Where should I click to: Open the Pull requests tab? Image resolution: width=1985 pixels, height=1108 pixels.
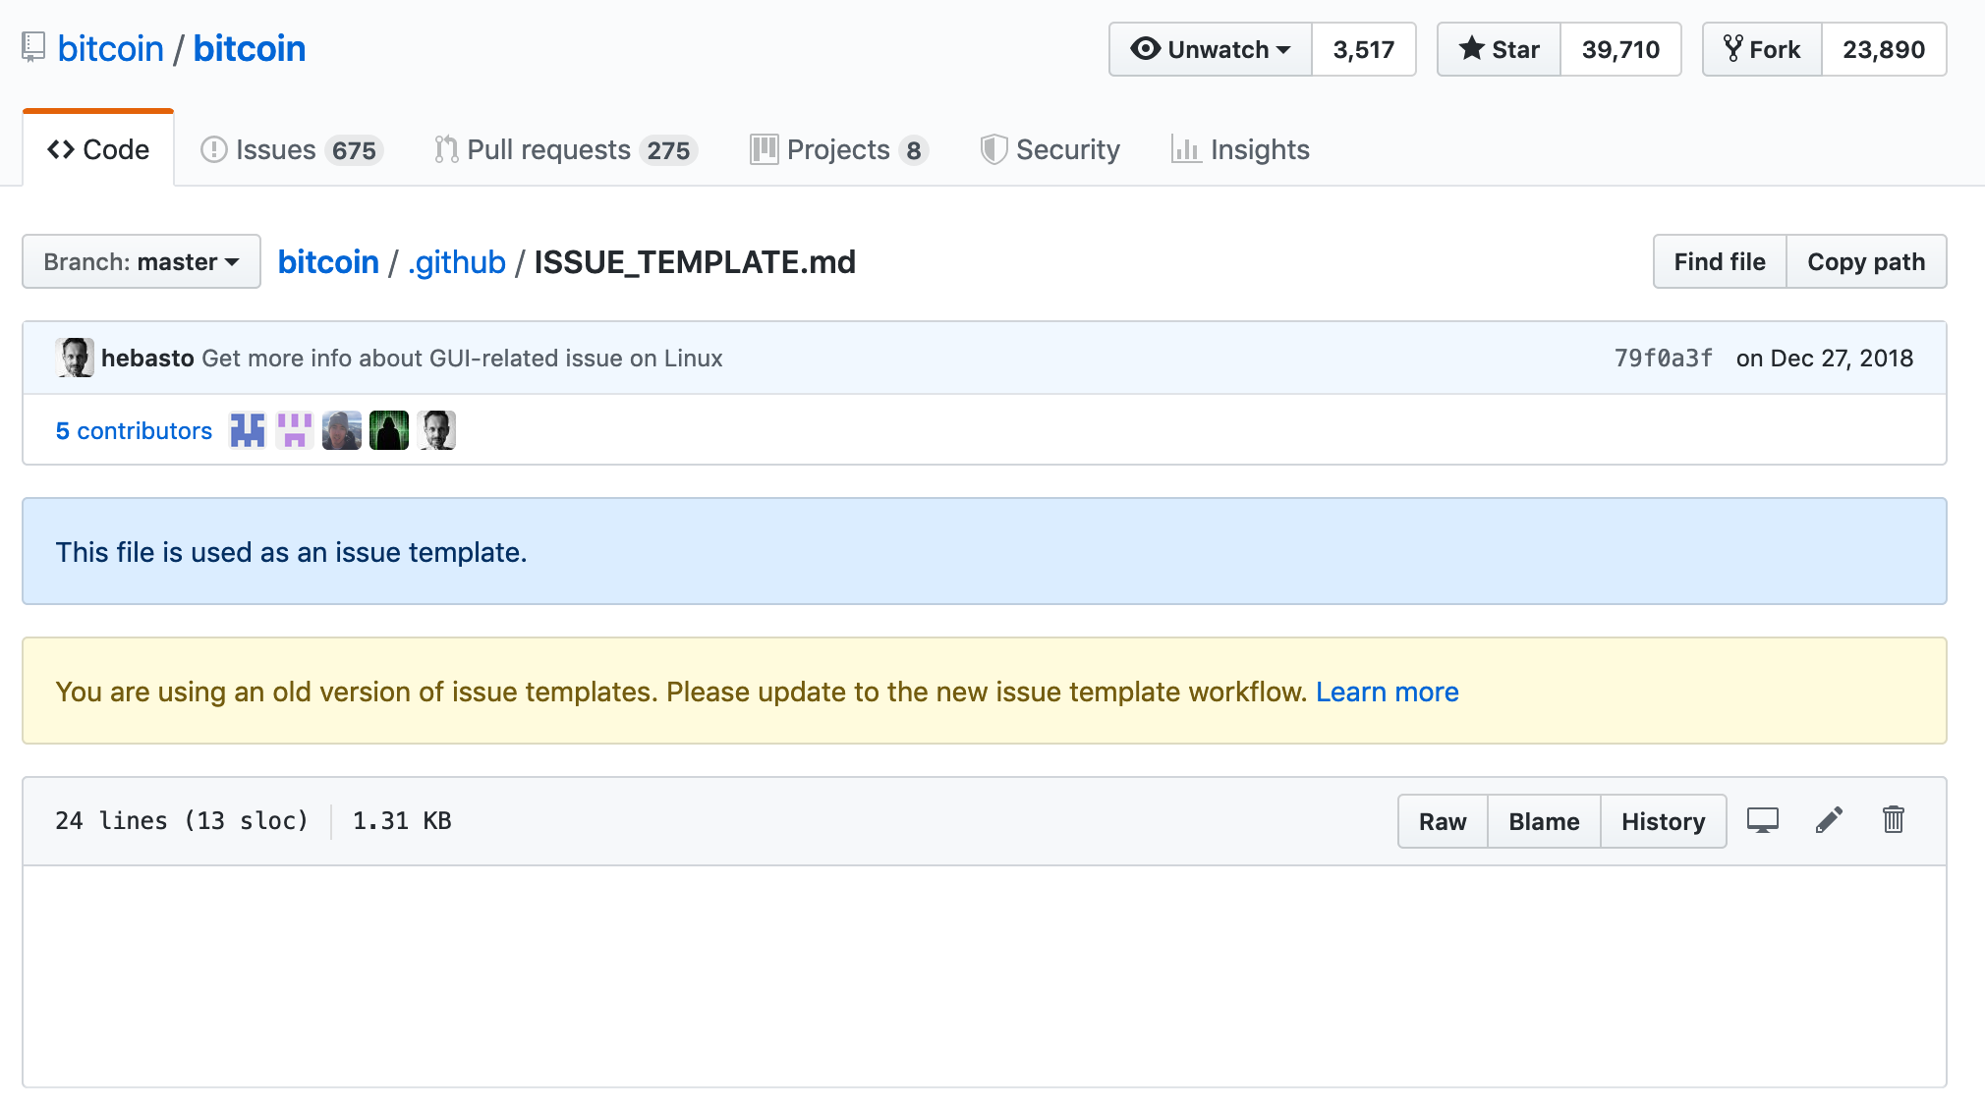[x=566, y=149]
